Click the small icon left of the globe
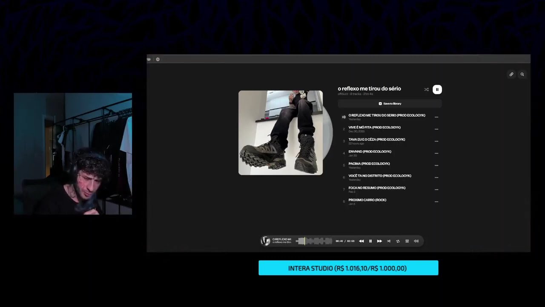The width and height of the screenshot is (545, 307). coord(149,59)
